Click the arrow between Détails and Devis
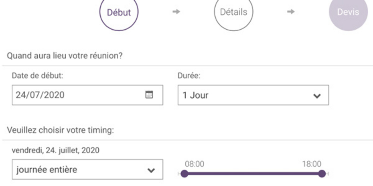The height and width of the screenshot is (186, 373). point(291,12)
